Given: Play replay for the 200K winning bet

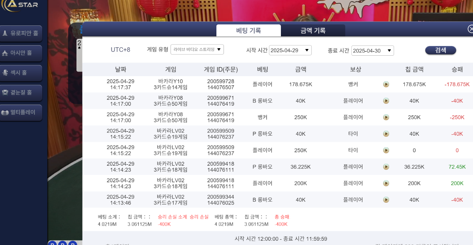Looking at the screenshot, I should coord(386,183).
